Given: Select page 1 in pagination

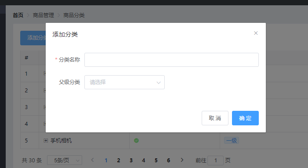Looking at the screenshot, I should (x=106, y=161).
